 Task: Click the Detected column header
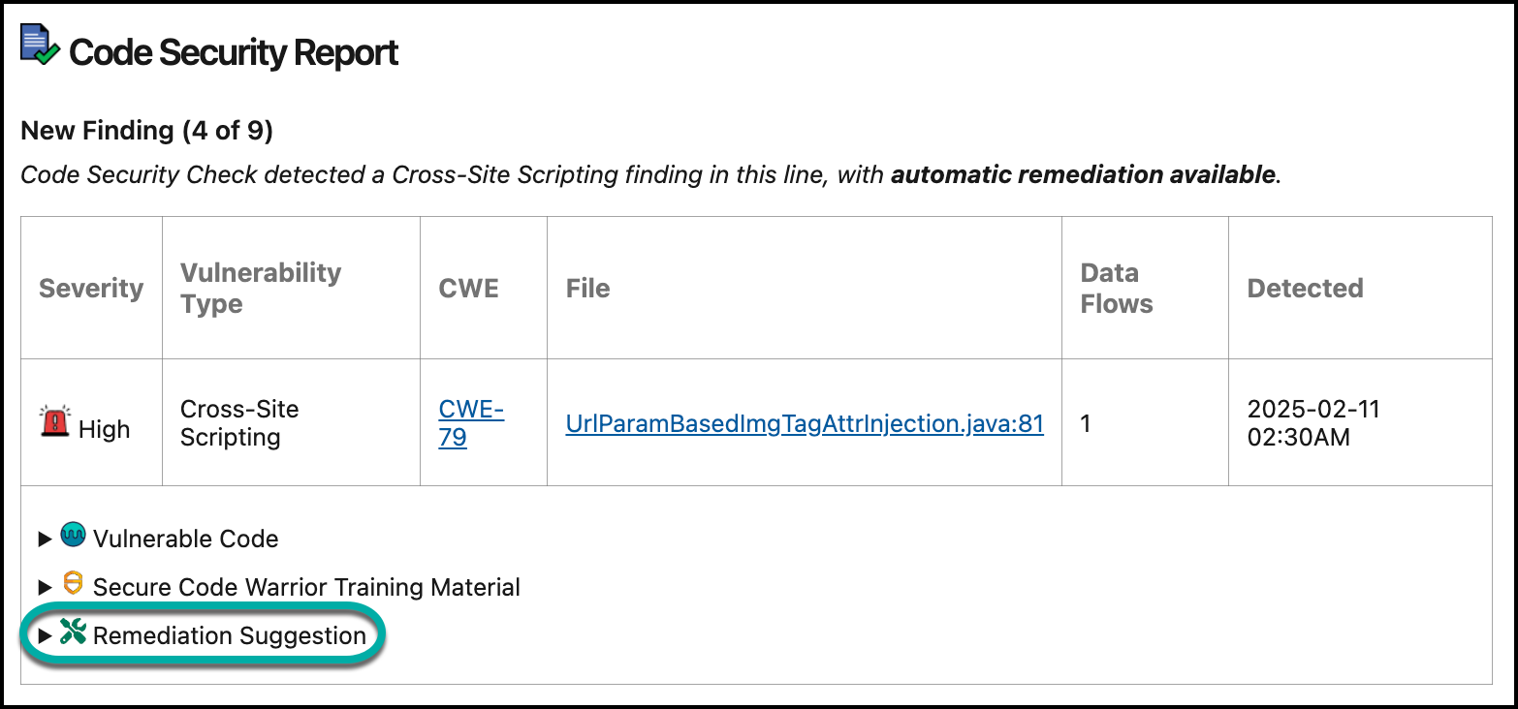coord(1305,289)
